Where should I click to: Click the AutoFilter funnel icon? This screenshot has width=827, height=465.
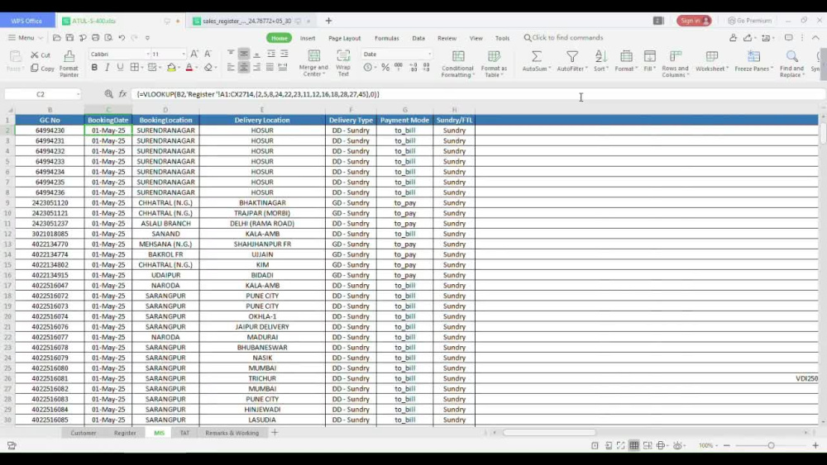572,56
